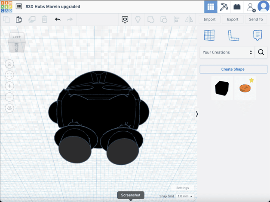
Task: Click the Settings button
Action: pos(183,188)
